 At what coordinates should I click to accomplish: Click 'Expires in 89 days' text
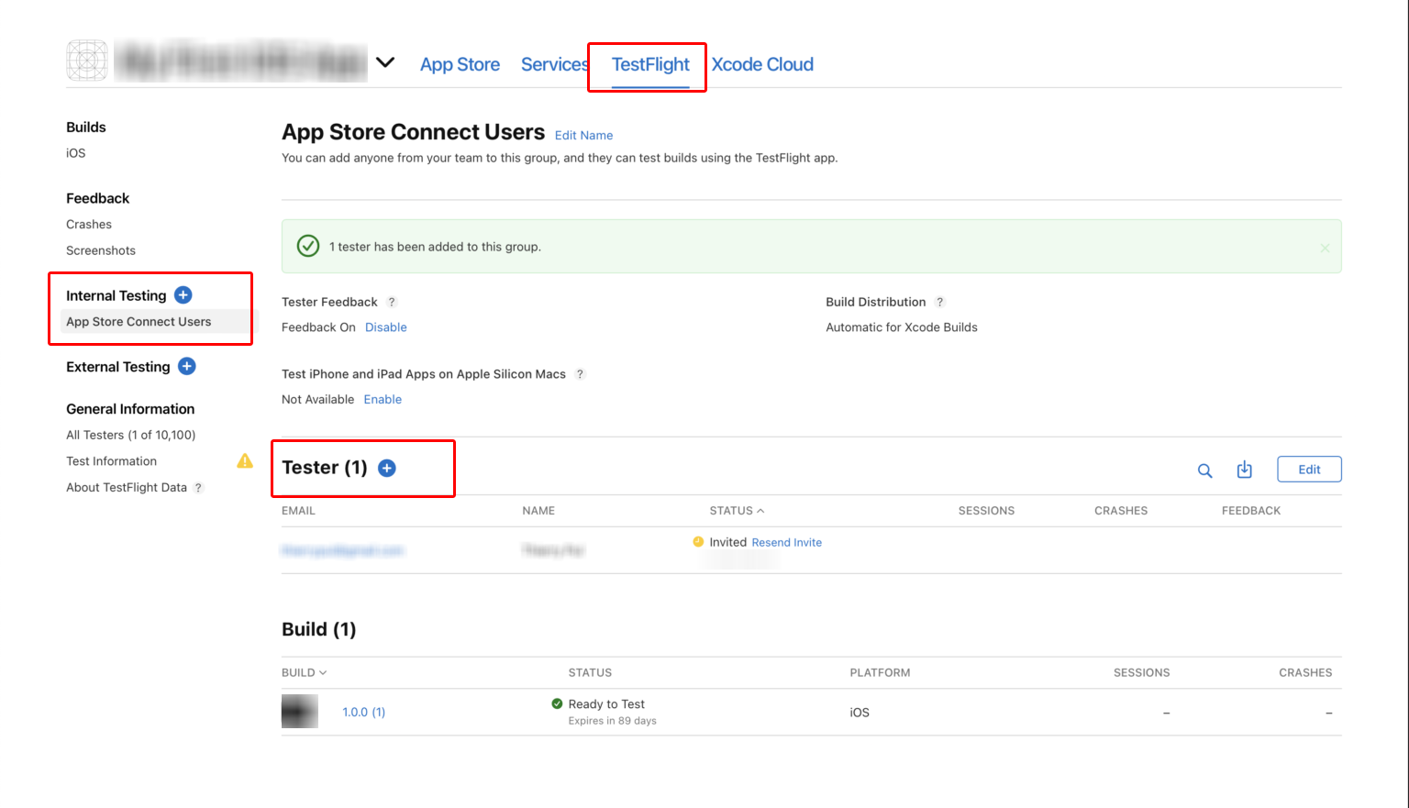[x=612, y=721]
